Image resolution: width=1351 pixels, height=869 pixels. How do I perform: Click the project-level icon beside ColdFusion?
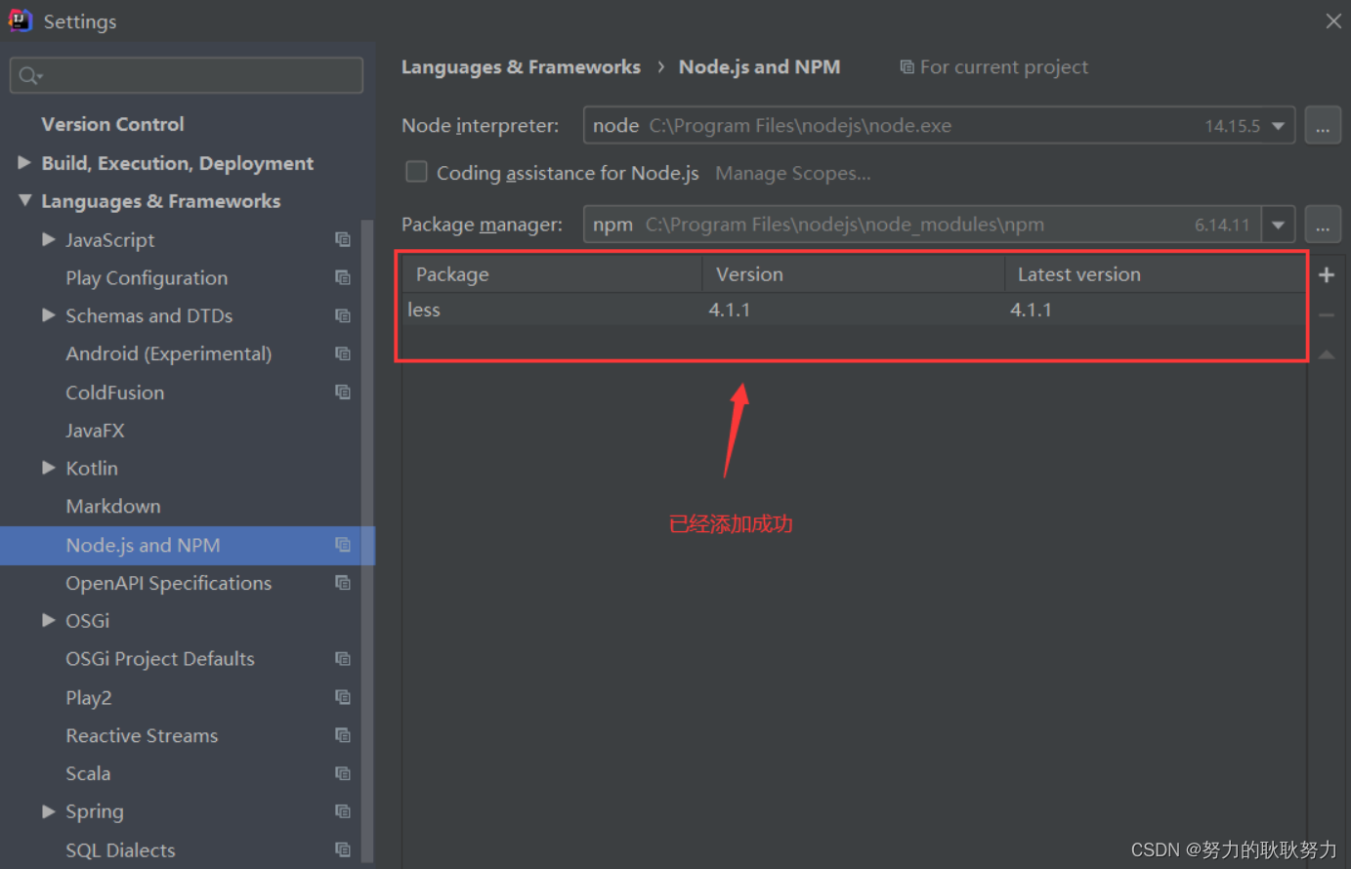[342, 392]
